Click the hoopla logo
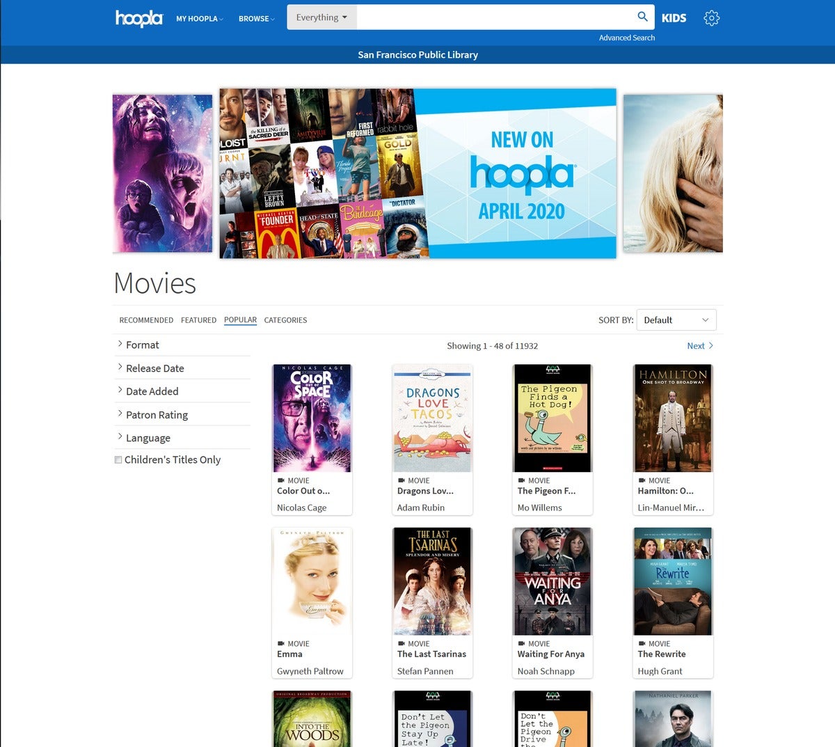The image size is (835, 747). tap(139, 18)
